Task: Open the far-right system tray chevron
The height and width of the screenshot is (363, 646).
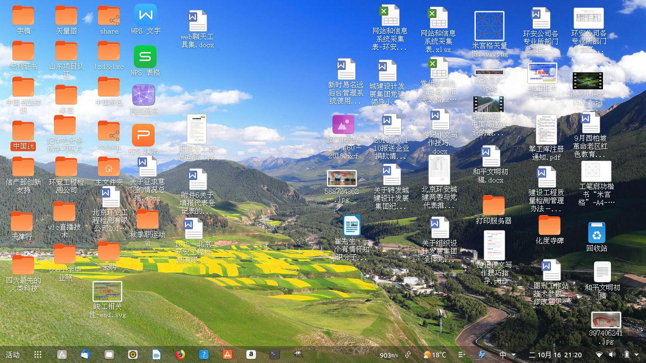Action: [x=637, y=354]
